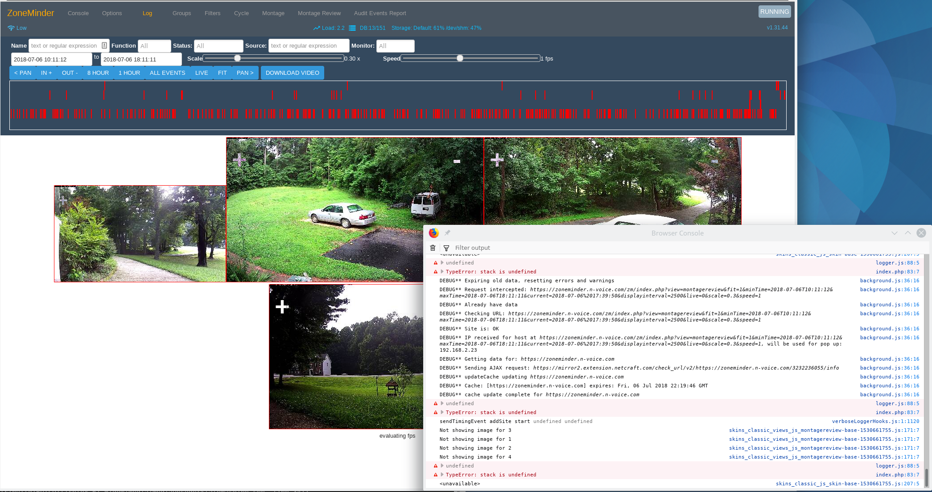
Task: Open the console filter settings icon
Action: point(446,248)
